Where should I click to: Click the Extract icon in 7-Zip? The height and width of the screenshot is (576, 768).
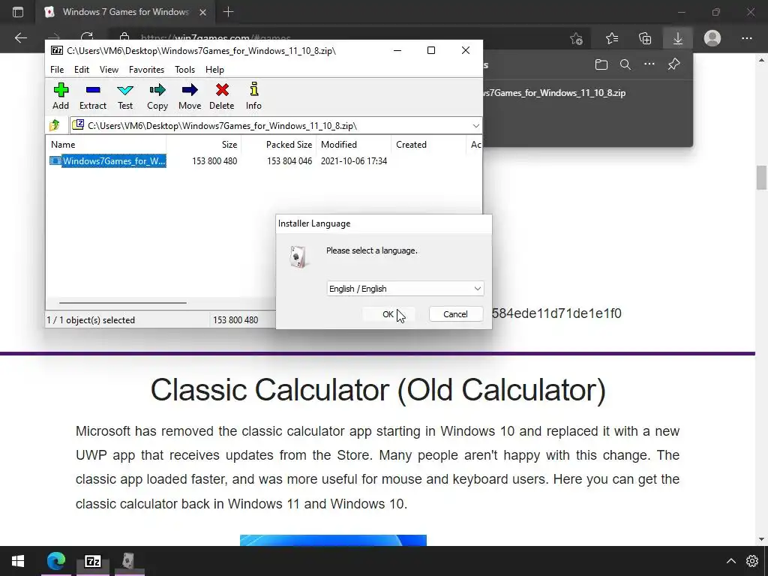click(92, 96)
